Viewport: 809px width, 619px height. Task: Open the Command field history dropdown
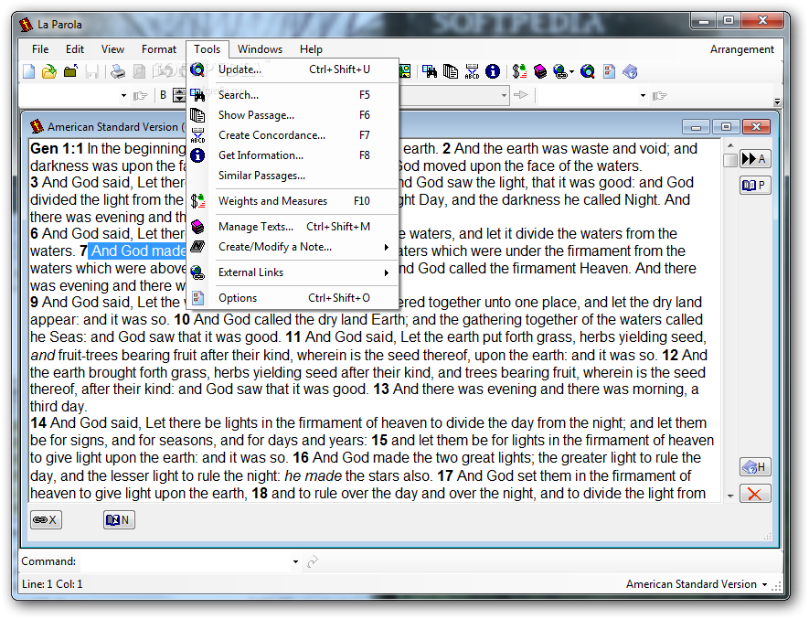tap(295, 561)
